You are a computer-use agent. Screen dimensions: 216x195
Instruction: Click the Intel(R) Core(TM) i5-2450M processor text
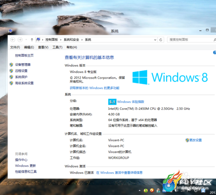tap(149, 109)
